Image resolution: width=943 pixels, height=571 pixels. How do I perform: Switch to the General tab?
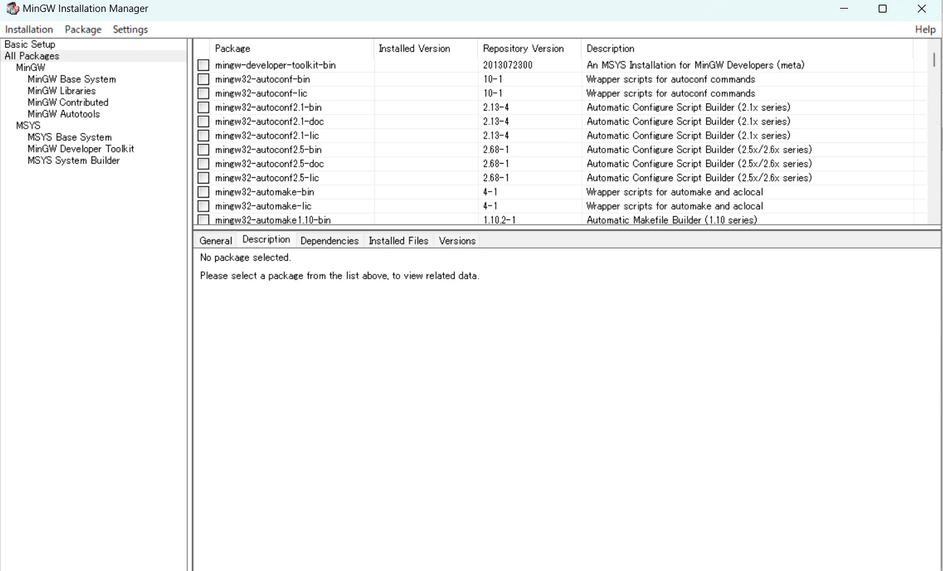216,241
